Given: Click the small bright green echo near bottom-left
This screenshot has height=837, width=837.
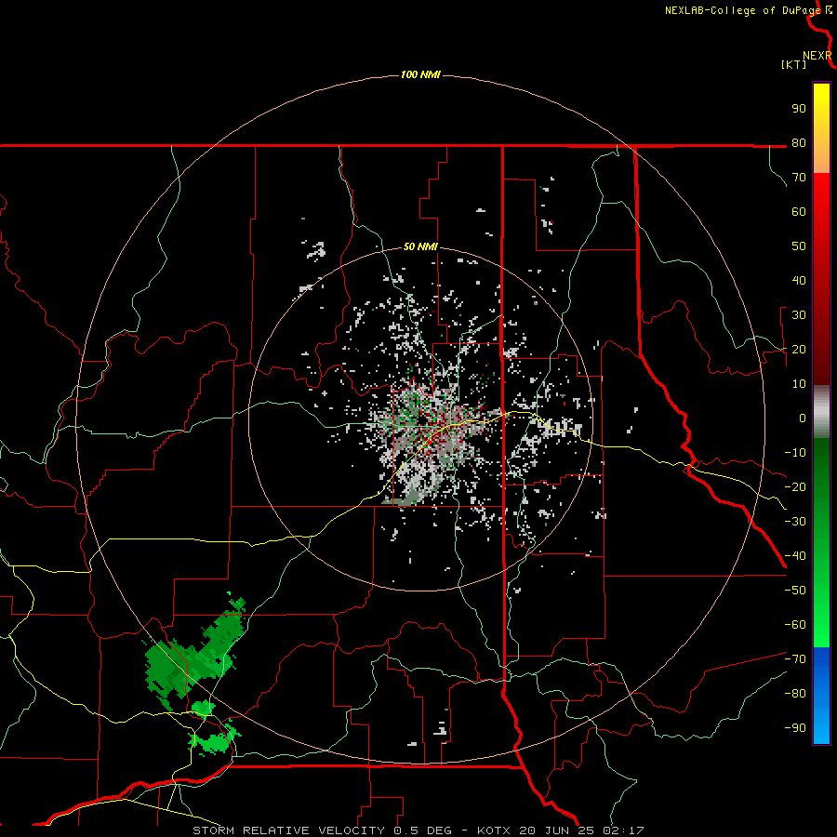Looking at the screenshot, I should [214, 741].
